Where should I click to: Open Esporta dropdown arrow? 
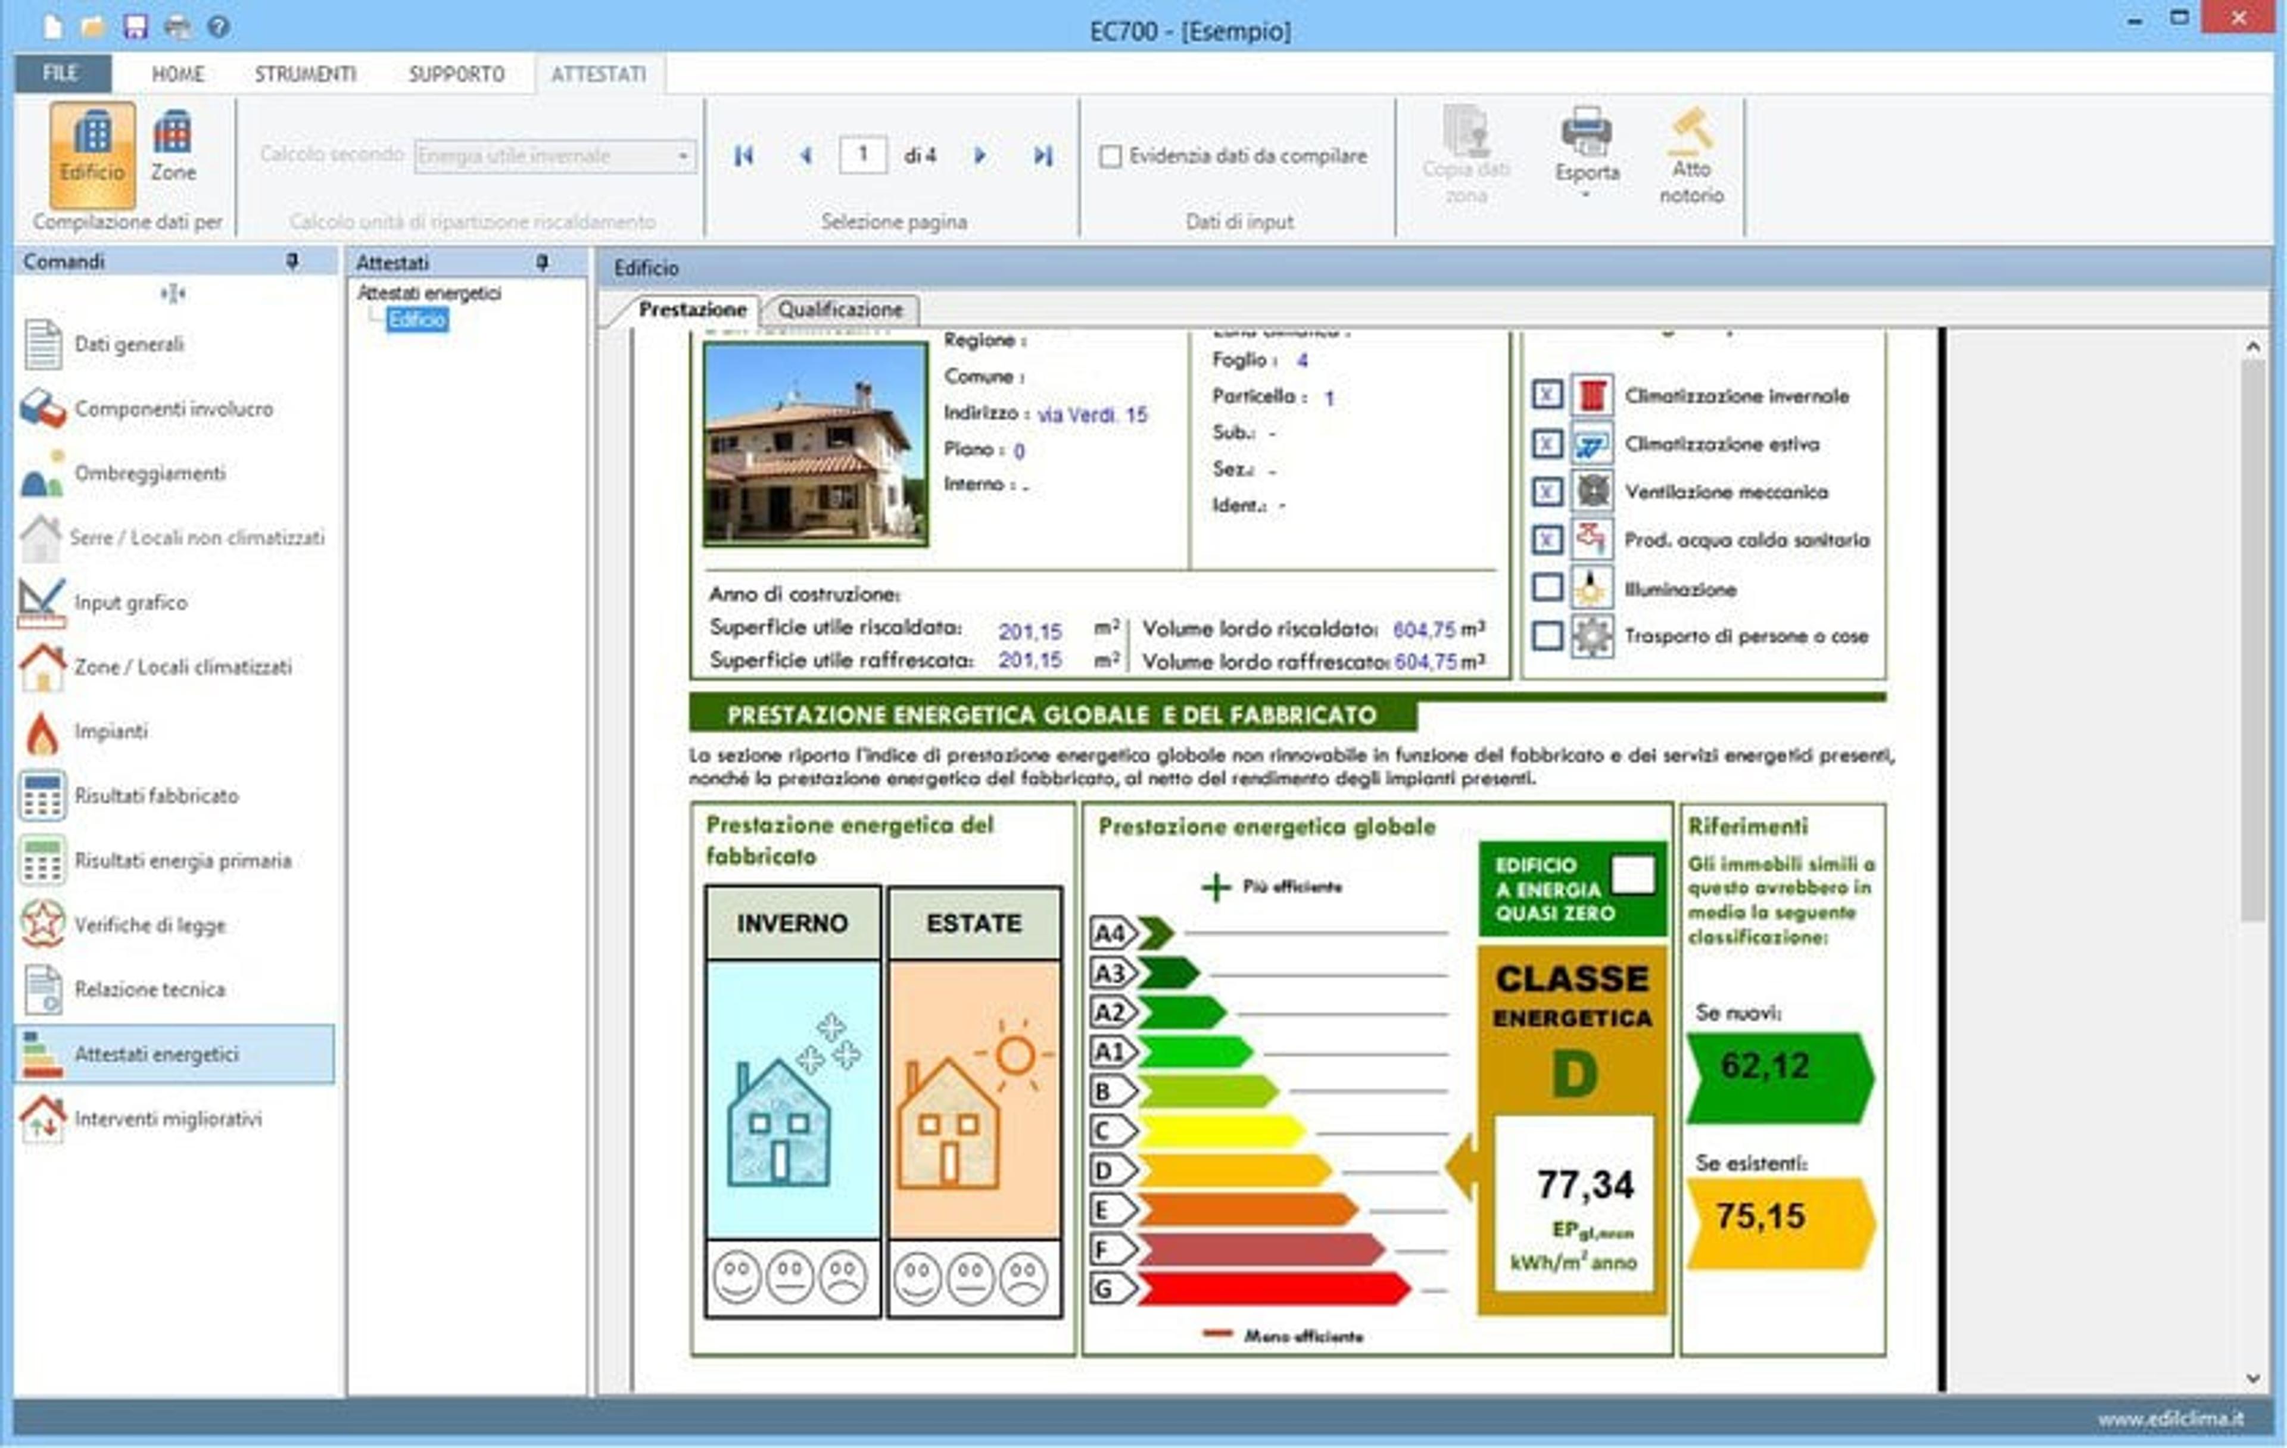click(x=1585, y=195)
